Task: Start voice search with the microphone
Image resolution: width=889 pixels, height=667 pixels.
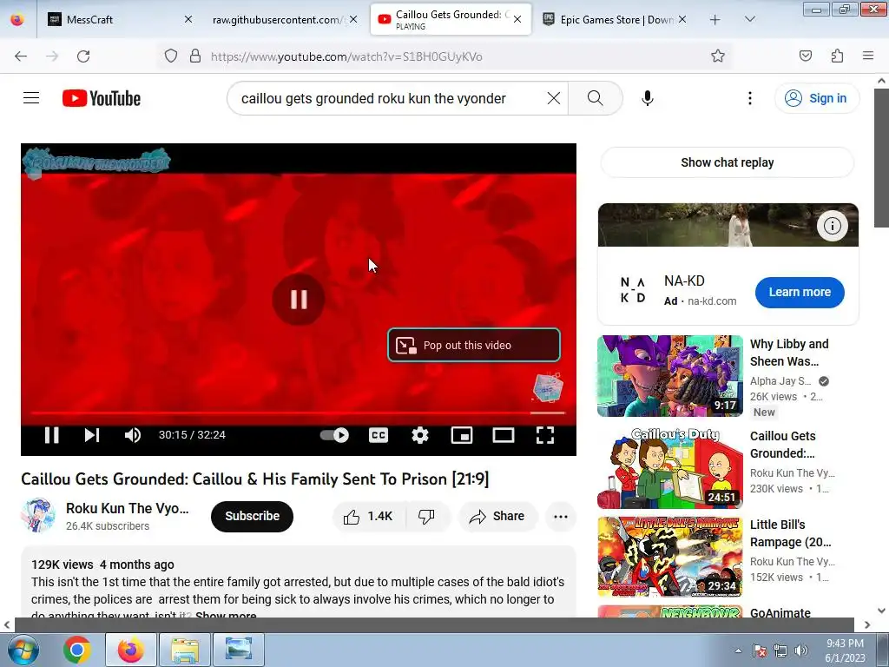Action: pos(648,98)
